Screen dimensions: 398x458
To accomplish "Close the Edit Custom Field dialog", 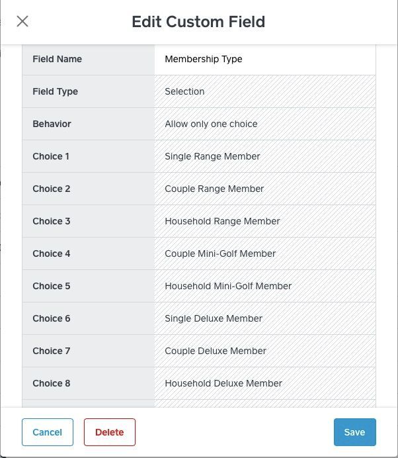I will coord(22,21).
